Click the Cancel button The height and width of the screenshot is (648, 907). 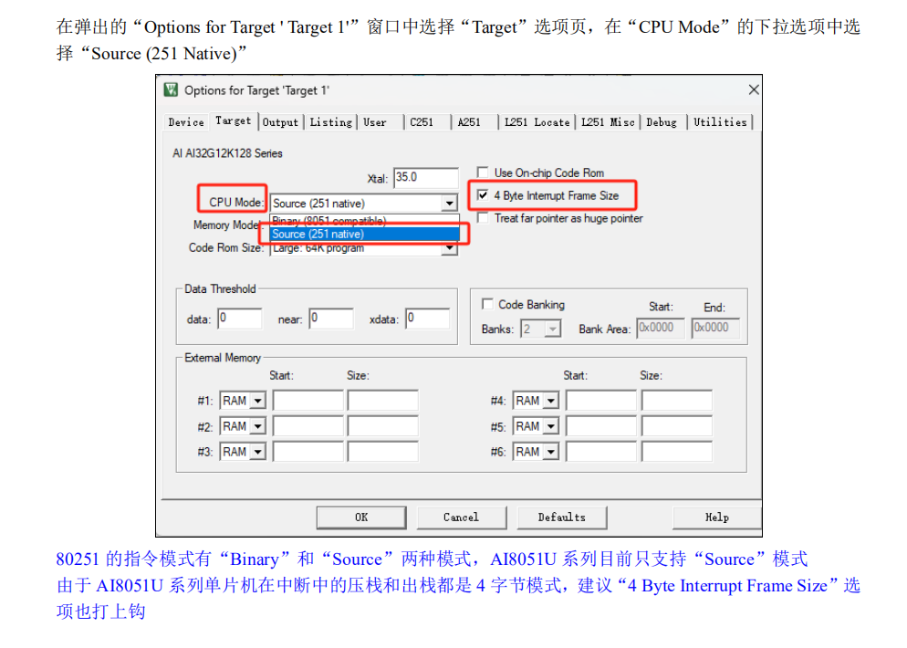coord(462,517)
